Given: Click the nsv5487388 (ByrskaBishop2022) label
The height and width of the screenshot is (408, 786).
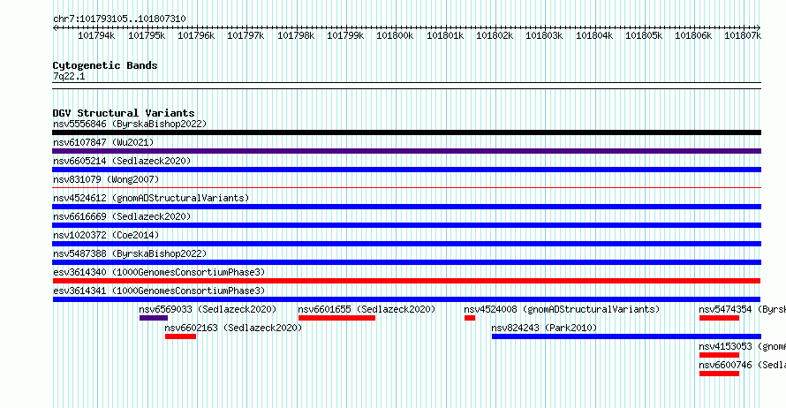Looking at the screenshot, I should (x=130, y=253).
